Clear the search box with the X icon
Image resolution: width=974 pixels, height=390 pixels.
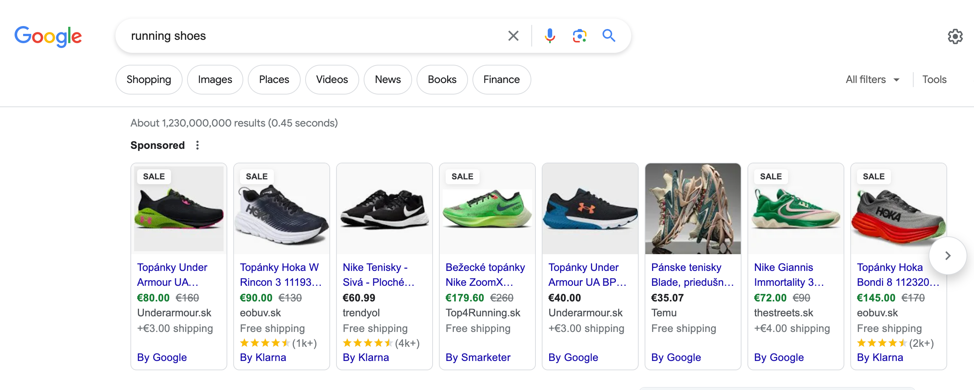[513, 36]
